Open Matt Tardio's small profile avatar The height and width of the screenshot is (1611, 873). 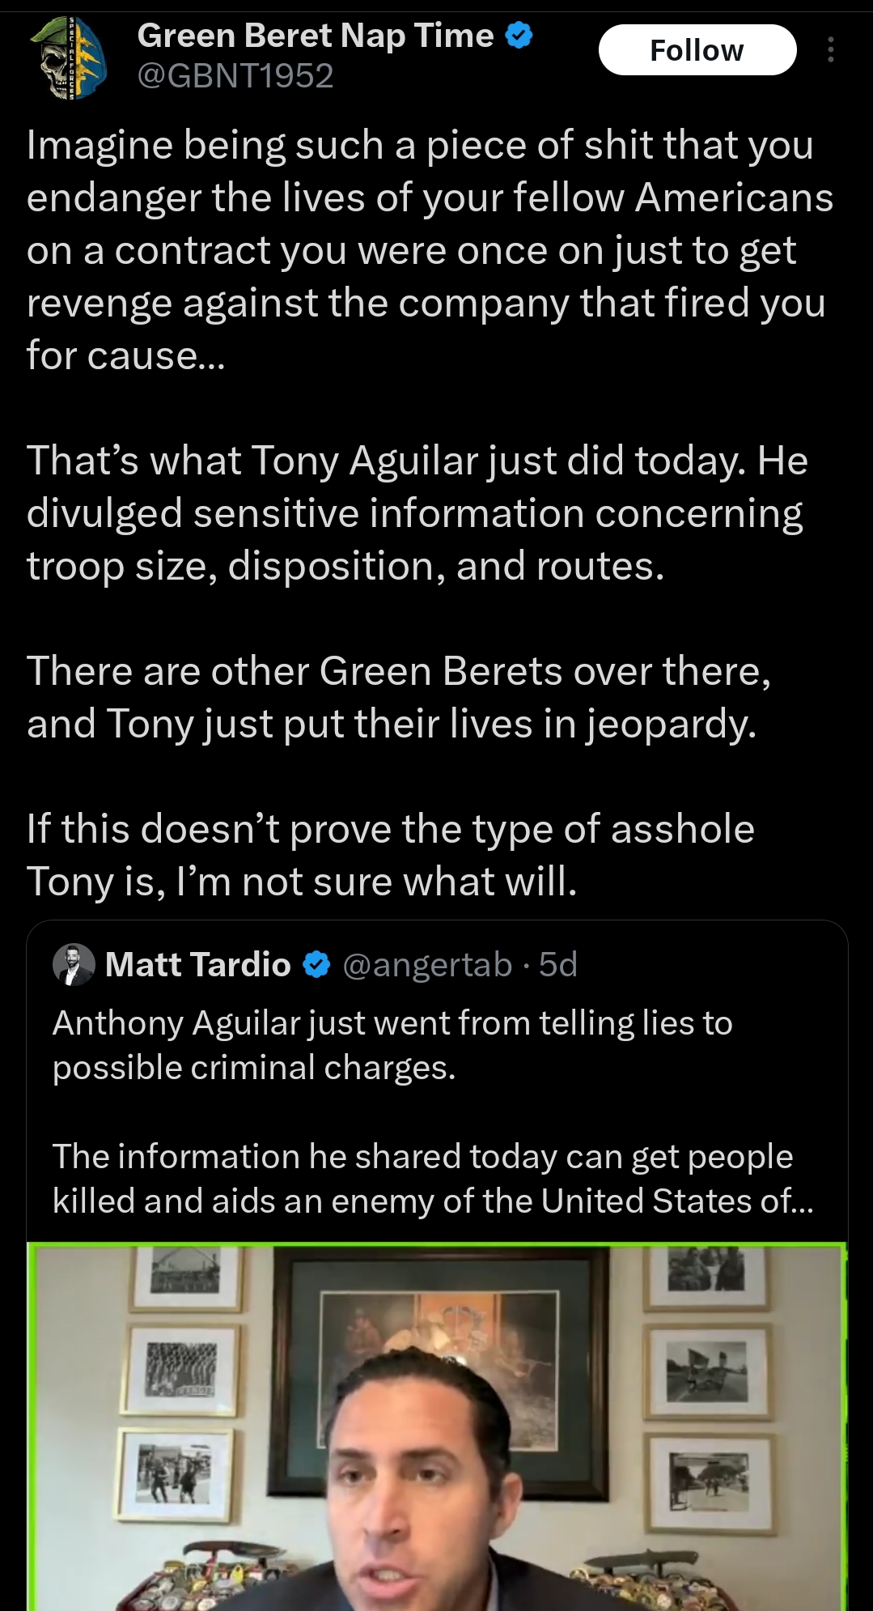click(74, 964)
